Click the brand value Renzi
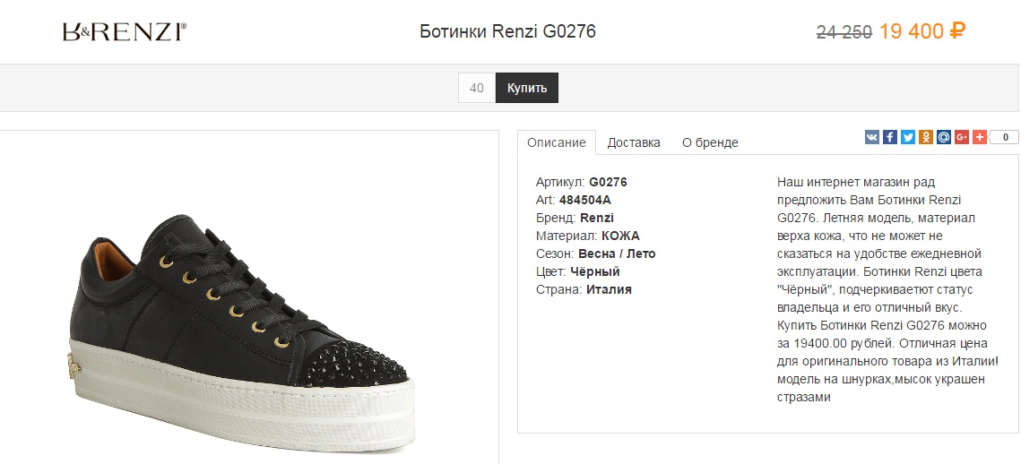This screenshot has height=464, width=1021. coord(597,218)
